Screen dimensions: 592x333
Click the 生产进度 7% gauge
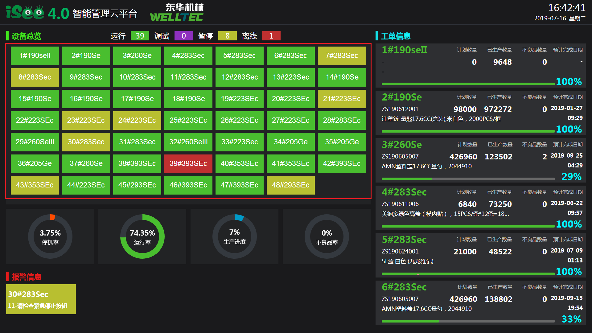point(234,236)
